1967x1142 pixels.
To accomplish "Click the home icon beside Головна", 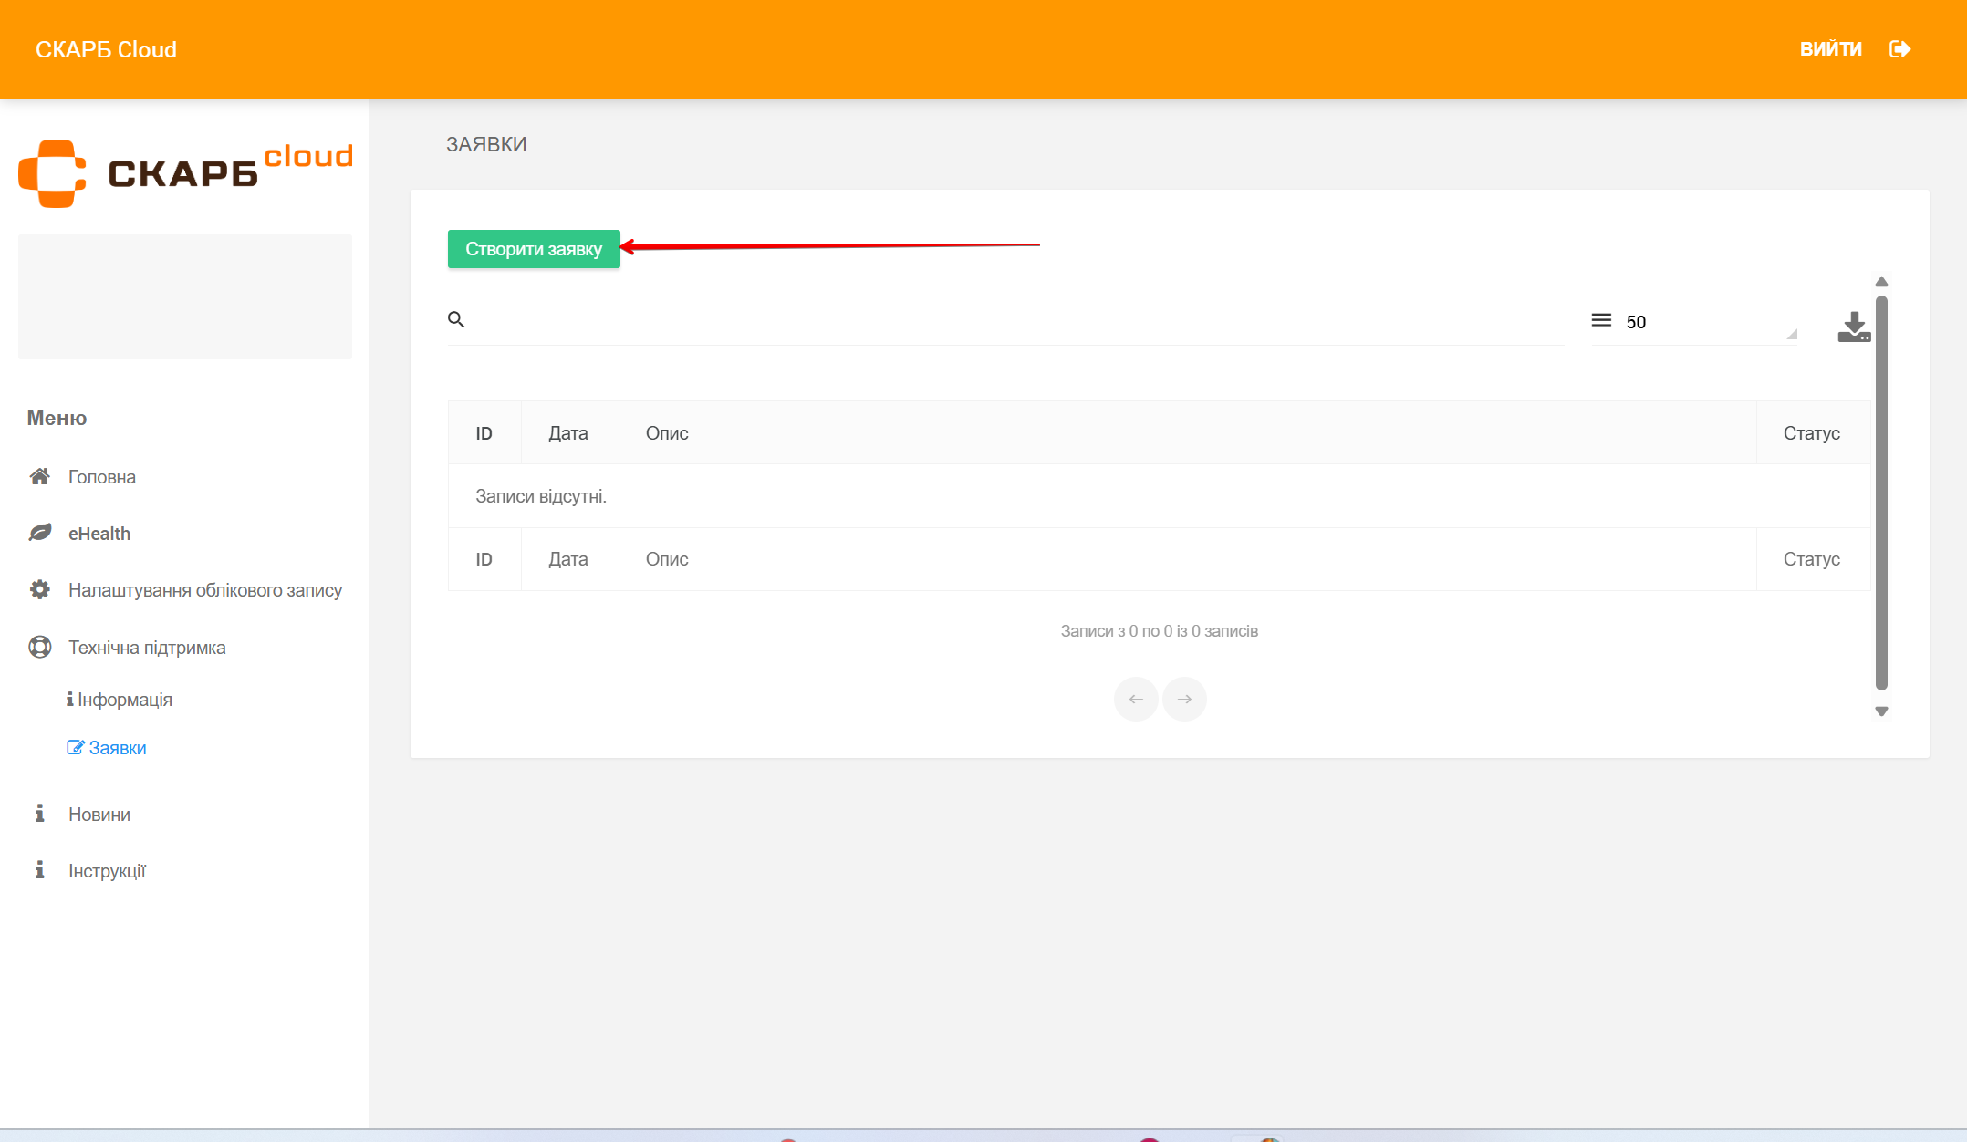I will point(39,476).
